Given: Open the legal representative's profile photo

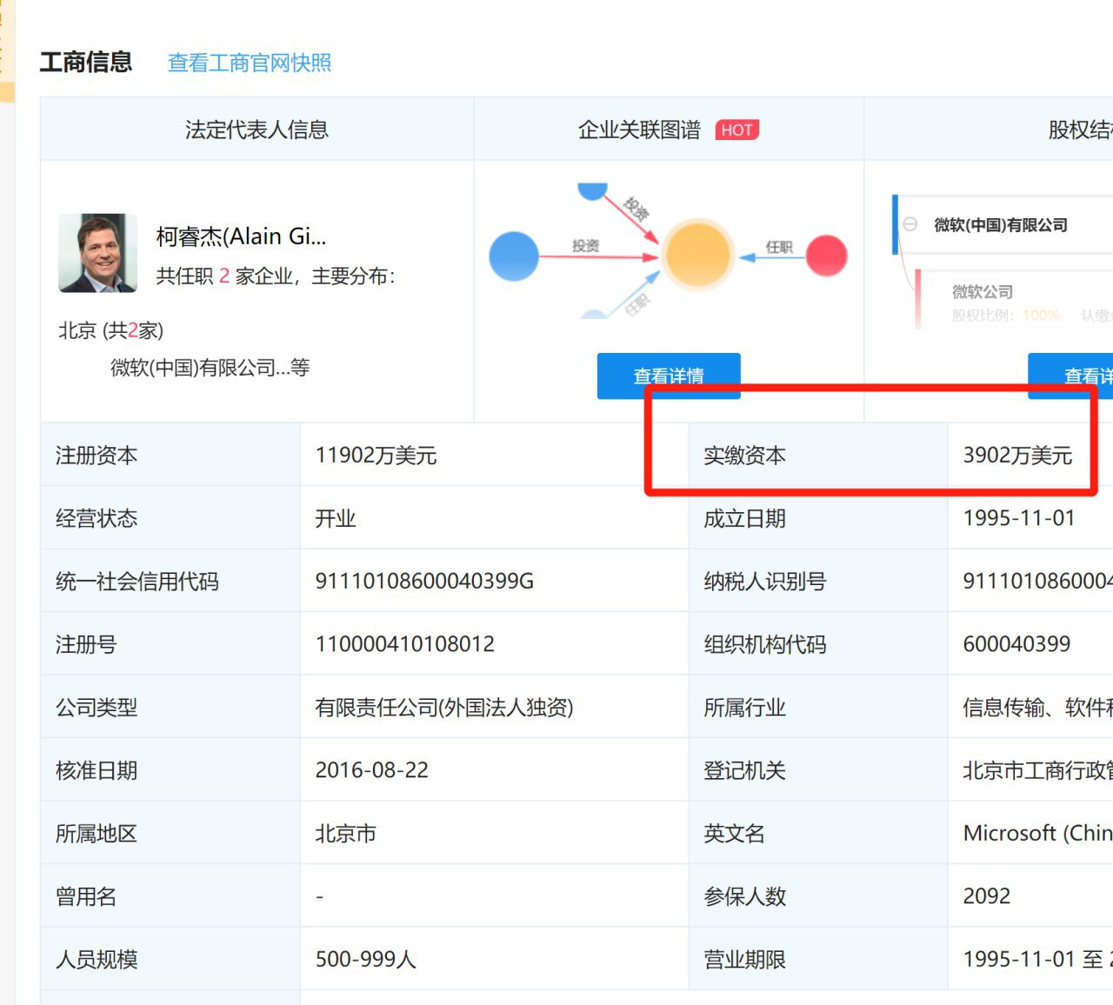Looking at the screenshot, I should click(97, 253).
